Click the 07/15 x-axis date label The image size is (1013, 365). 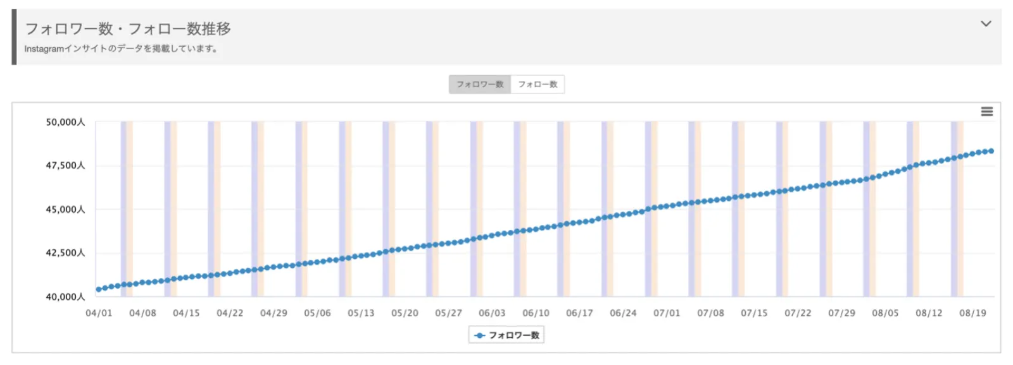[x=754, y=313]
